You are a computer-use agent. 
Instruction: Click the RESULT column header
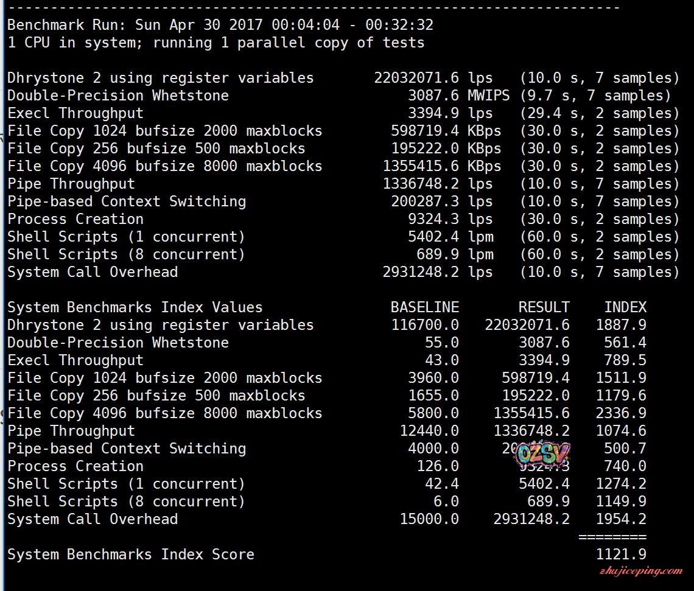[544, 307]
